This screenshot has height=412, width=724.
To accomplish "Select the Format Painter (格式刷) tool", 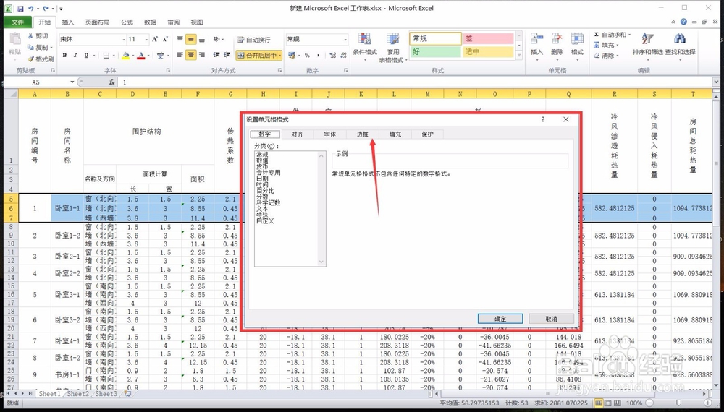I will point(41,59).
